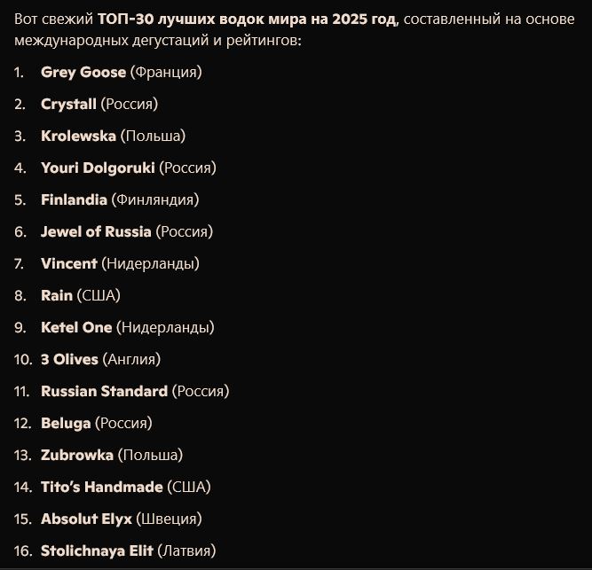592x570 pixels.
Task: Click the Vincent brand name
Action: [x=69, y=264]
